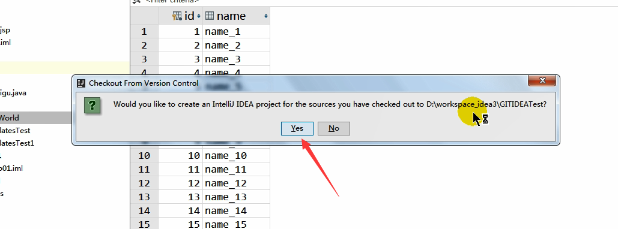Screen dimensions: 618x229
Task: Select the highlighted World tree item
Action: pyautogui.click(x=10, y=117)
